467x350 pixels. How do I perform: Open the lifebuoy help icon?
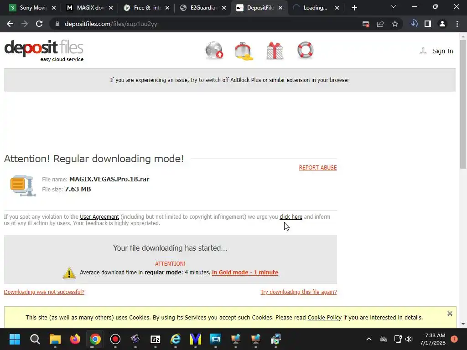[x=305, y=50]
